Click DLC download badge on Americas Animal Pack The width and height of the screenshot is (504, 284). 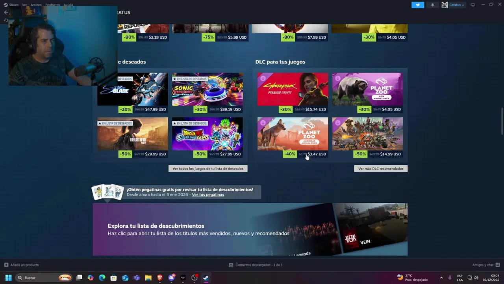coord(263,123)
